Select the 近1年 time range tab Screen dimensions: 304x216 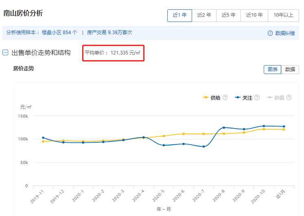tap(179, 15)
